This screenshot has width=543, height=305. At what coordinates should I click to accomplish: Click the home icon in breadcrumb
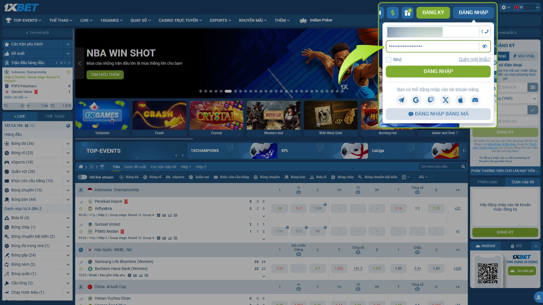[81, 167]
